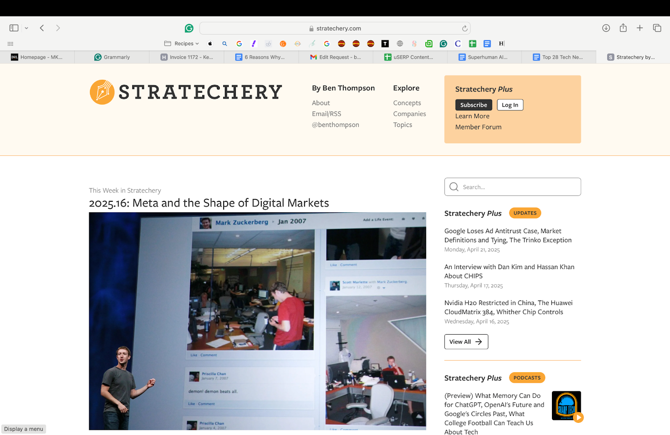This screenshot has height=435, width=670.
Task: Toggle the Safari sidebar icon
Action: click(x=14, y=28)
